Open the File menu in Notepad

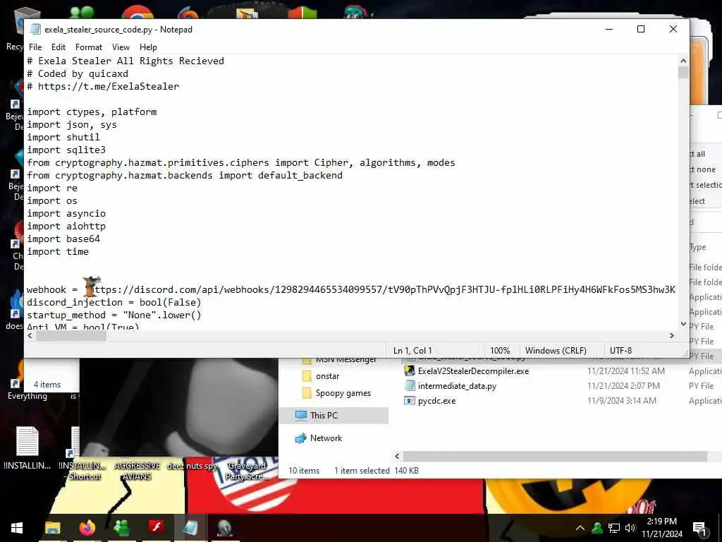[35, 47]
